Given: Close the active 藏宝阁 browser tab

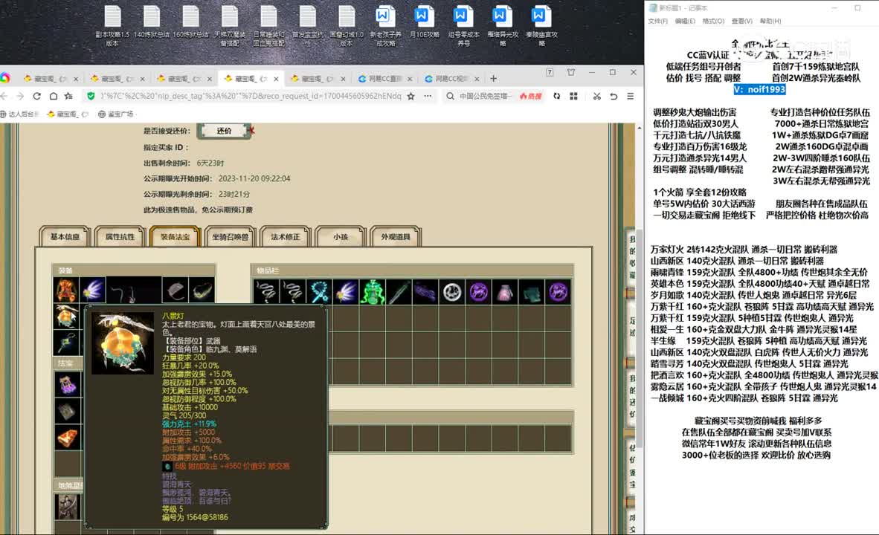Looking at the screenshot, I should [276, 79].
